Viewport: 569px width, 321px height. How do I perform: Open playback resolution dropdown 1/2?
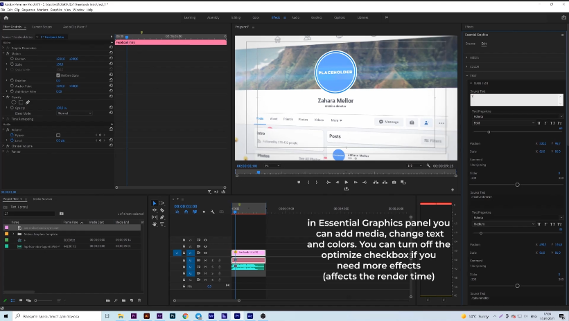(x=414, y=166)
